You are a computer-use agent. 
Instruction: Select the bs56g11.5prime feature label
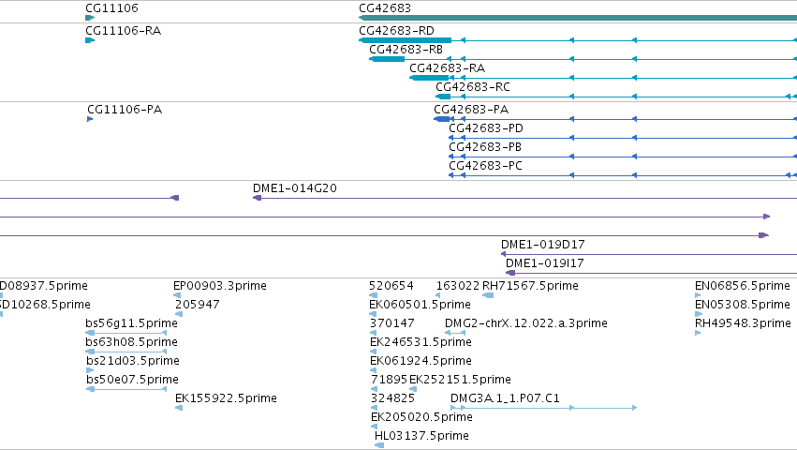[132, 323]
